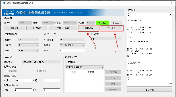
Task: Open the 停止位 dropdown beside 关闭串口
Action: 91,23
